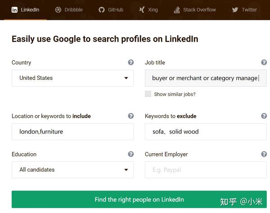Switch to the GitHub tab
The height and width of the screenshot is (213, 270).
point(111,10)
